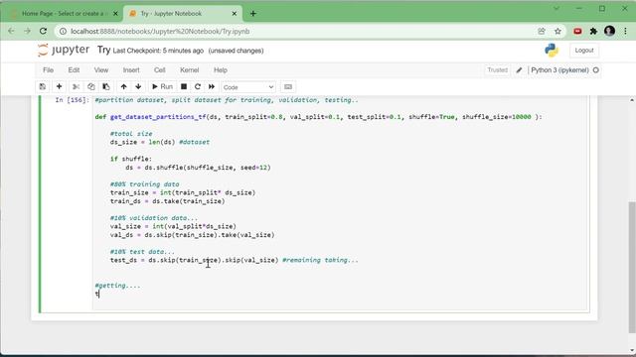This screenshot has width=636, height=357.
Task: Restart kernel and run all icon
Action: click(212, 87)
